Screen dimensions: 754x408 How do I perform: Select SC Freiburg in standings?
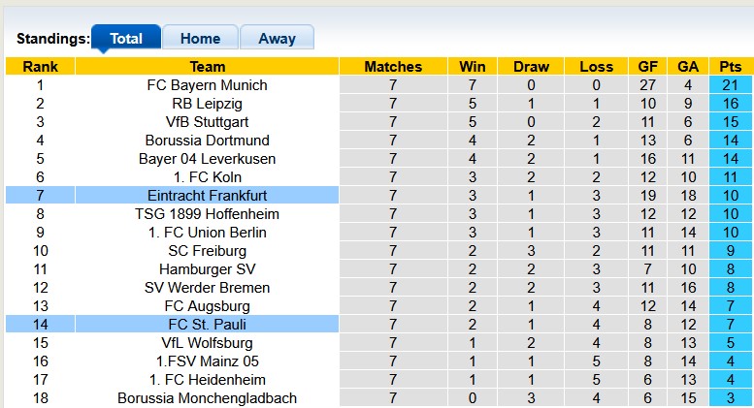pos(207,251)
